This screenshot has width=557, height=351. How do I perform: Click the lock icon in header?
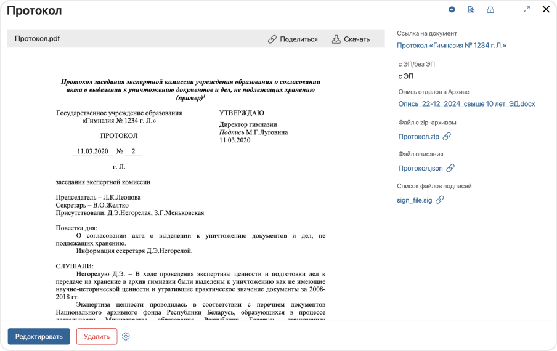pos(490,10)
